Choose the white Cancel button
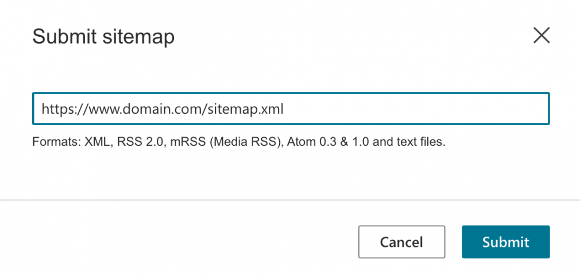The image size is (580, 275). pos(402,242)
